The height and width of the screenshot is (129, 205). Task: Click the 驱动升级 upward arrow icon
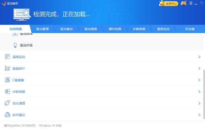[15, 45]
